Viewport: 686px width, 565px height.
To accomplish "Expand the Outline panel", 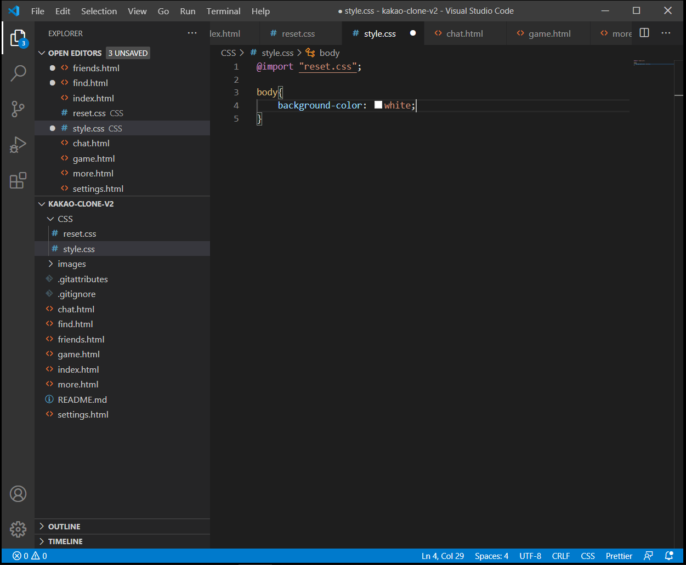I will click(x=42, y=527).
